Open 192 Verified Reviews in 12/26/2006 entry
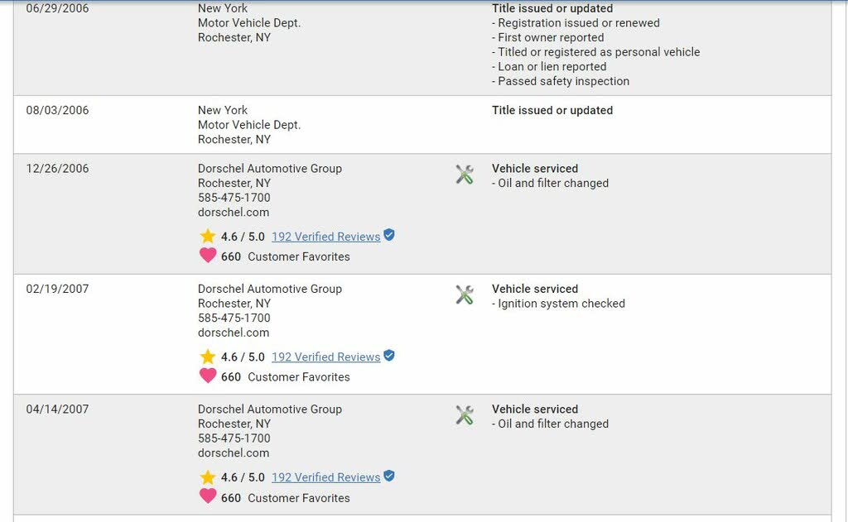This screenshot has width=848, height=522. (325, 237)
